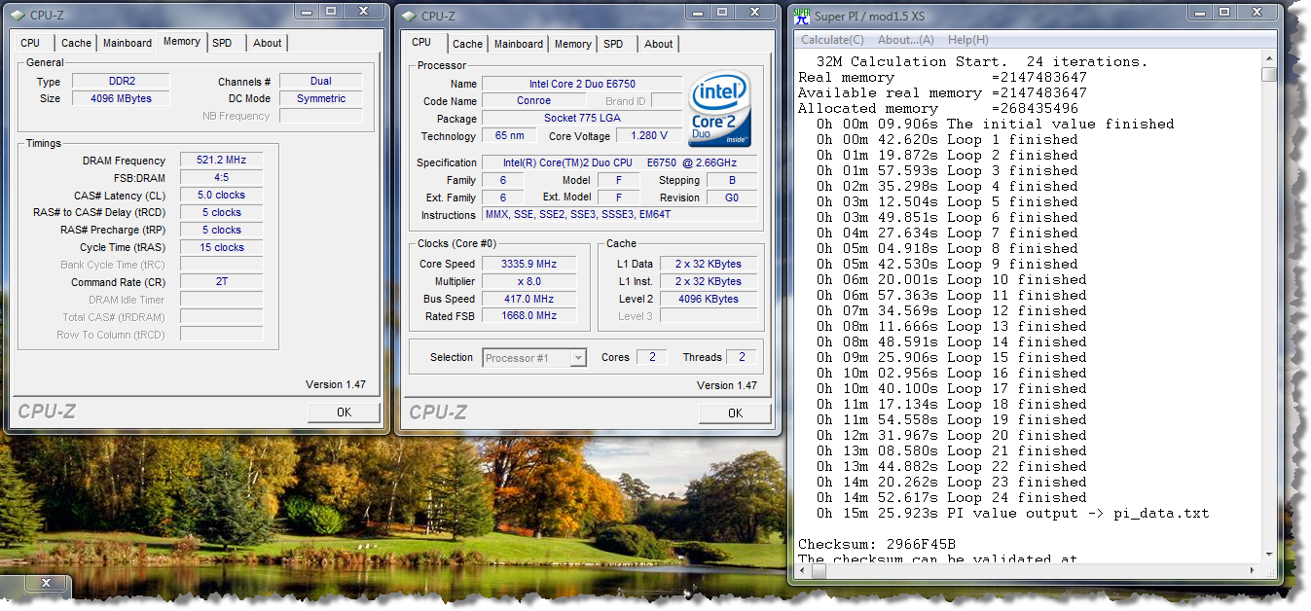Open About tab in Memory CPU-Z window

click(x=267, y=43)
